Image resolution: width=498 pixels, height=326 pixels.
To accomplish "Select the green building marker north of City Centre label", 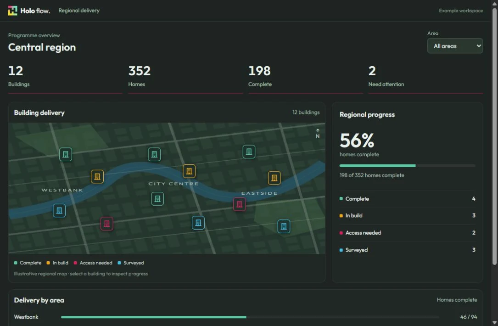I will pyautogui.click(x=154, y=154).
